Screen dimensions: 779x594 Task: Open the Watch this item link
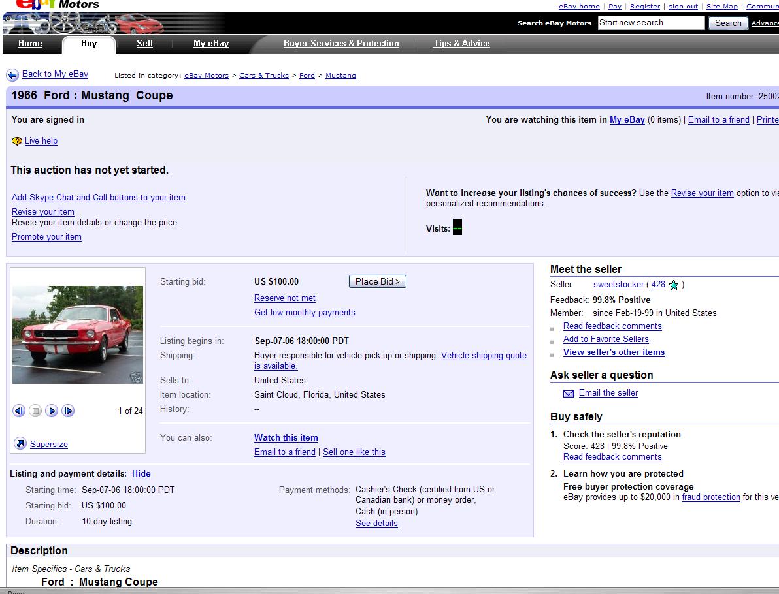(x=286, y=438)
